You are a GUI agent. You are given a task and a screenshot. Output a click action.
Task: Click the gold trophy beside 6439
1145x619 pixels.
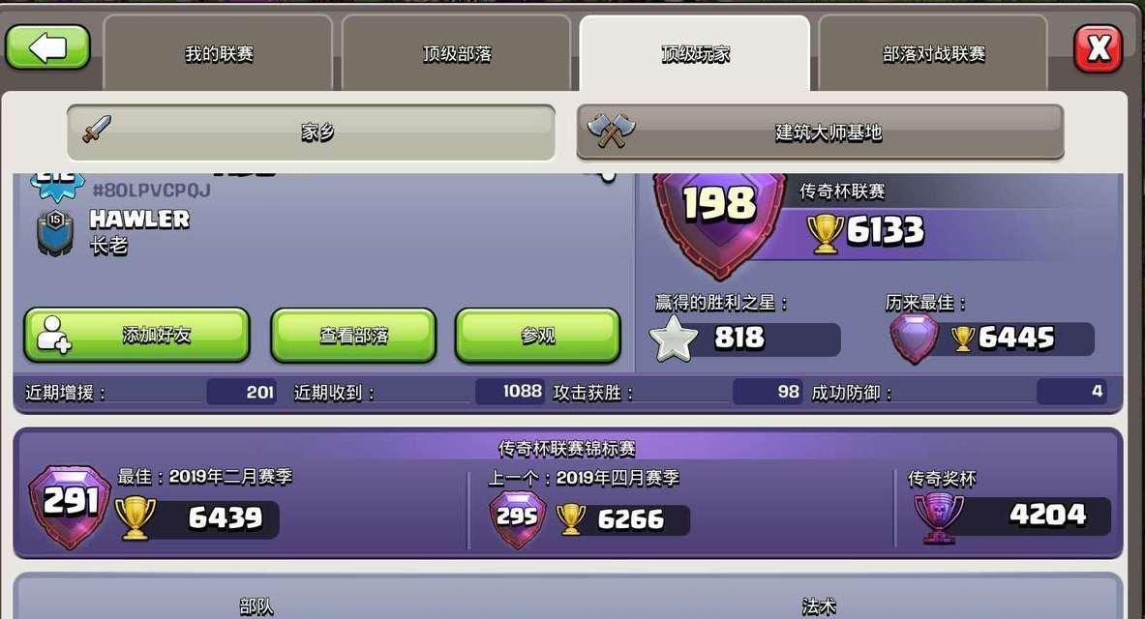coord(136,517)
